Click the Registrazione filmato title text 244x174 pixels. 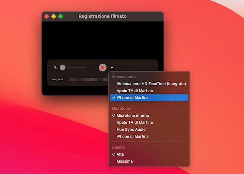pyautogui.click(x=102, y=16)
